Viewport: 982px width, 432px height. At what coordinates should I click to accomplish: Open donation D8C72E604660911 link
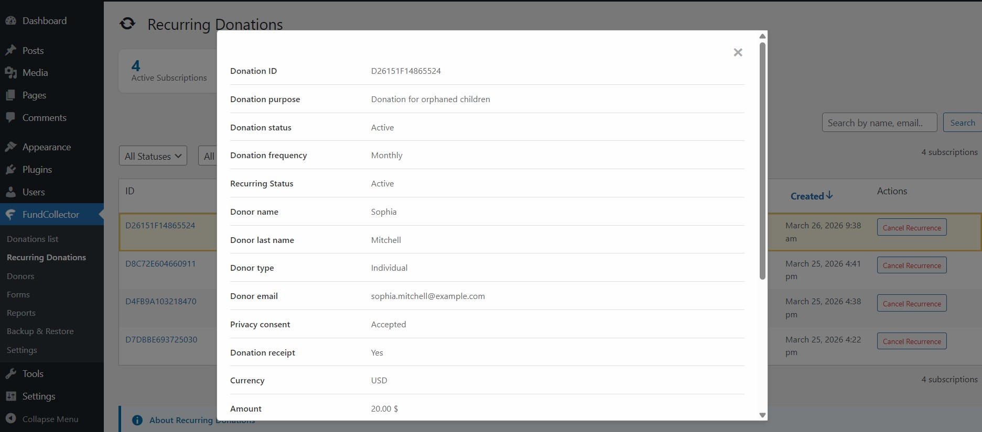pyautogui.click(x=160, y=264)
